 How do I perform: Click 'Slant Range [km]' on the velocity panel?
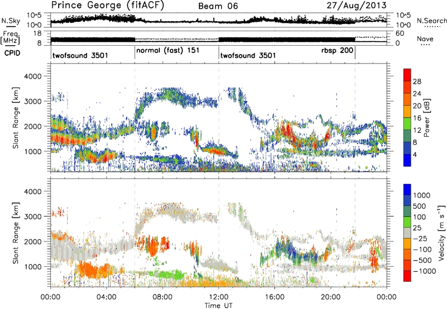[16, 233]
